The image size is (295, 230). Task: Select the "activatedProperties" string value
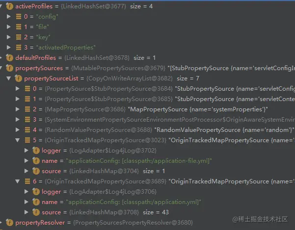click(x=66, y=48)
